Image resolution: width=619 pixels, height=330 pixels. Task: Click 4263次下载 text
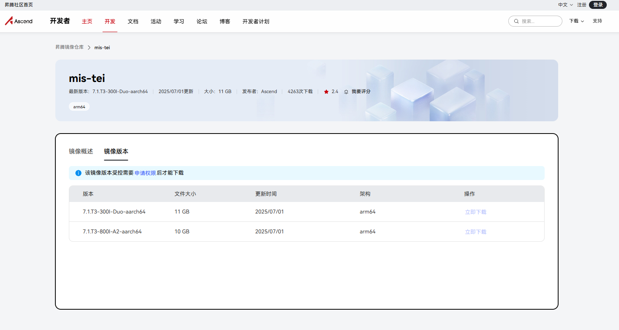click(300, 92)
